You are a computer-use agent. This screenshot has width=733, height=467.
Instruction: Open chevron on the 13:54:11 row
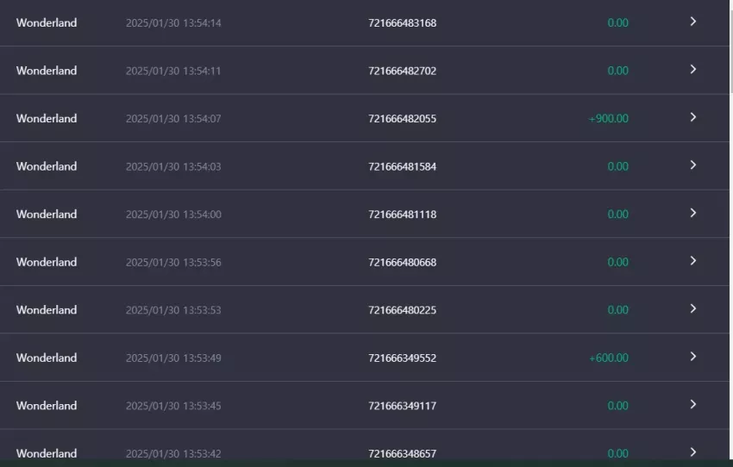click(693, 70)
